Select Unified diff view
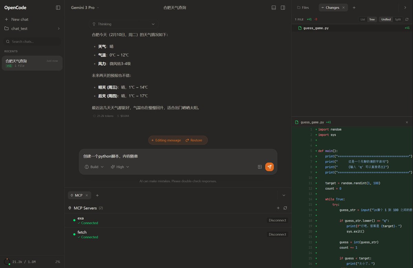413x268 pixels. coord(386,20)
